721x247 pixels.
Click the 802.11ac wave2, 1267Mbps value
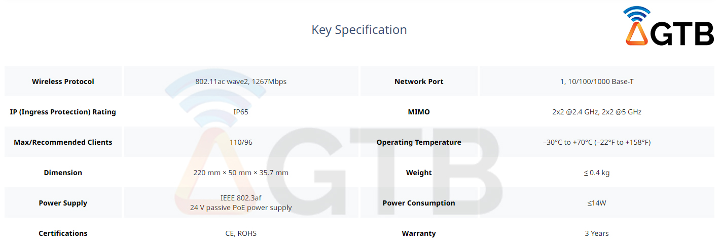(x=241, y=81)
